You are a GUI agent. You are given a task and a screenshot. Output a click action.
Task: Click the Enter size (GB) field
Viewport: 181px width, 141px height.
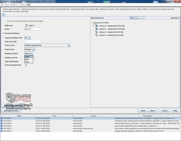click(33, 42)
